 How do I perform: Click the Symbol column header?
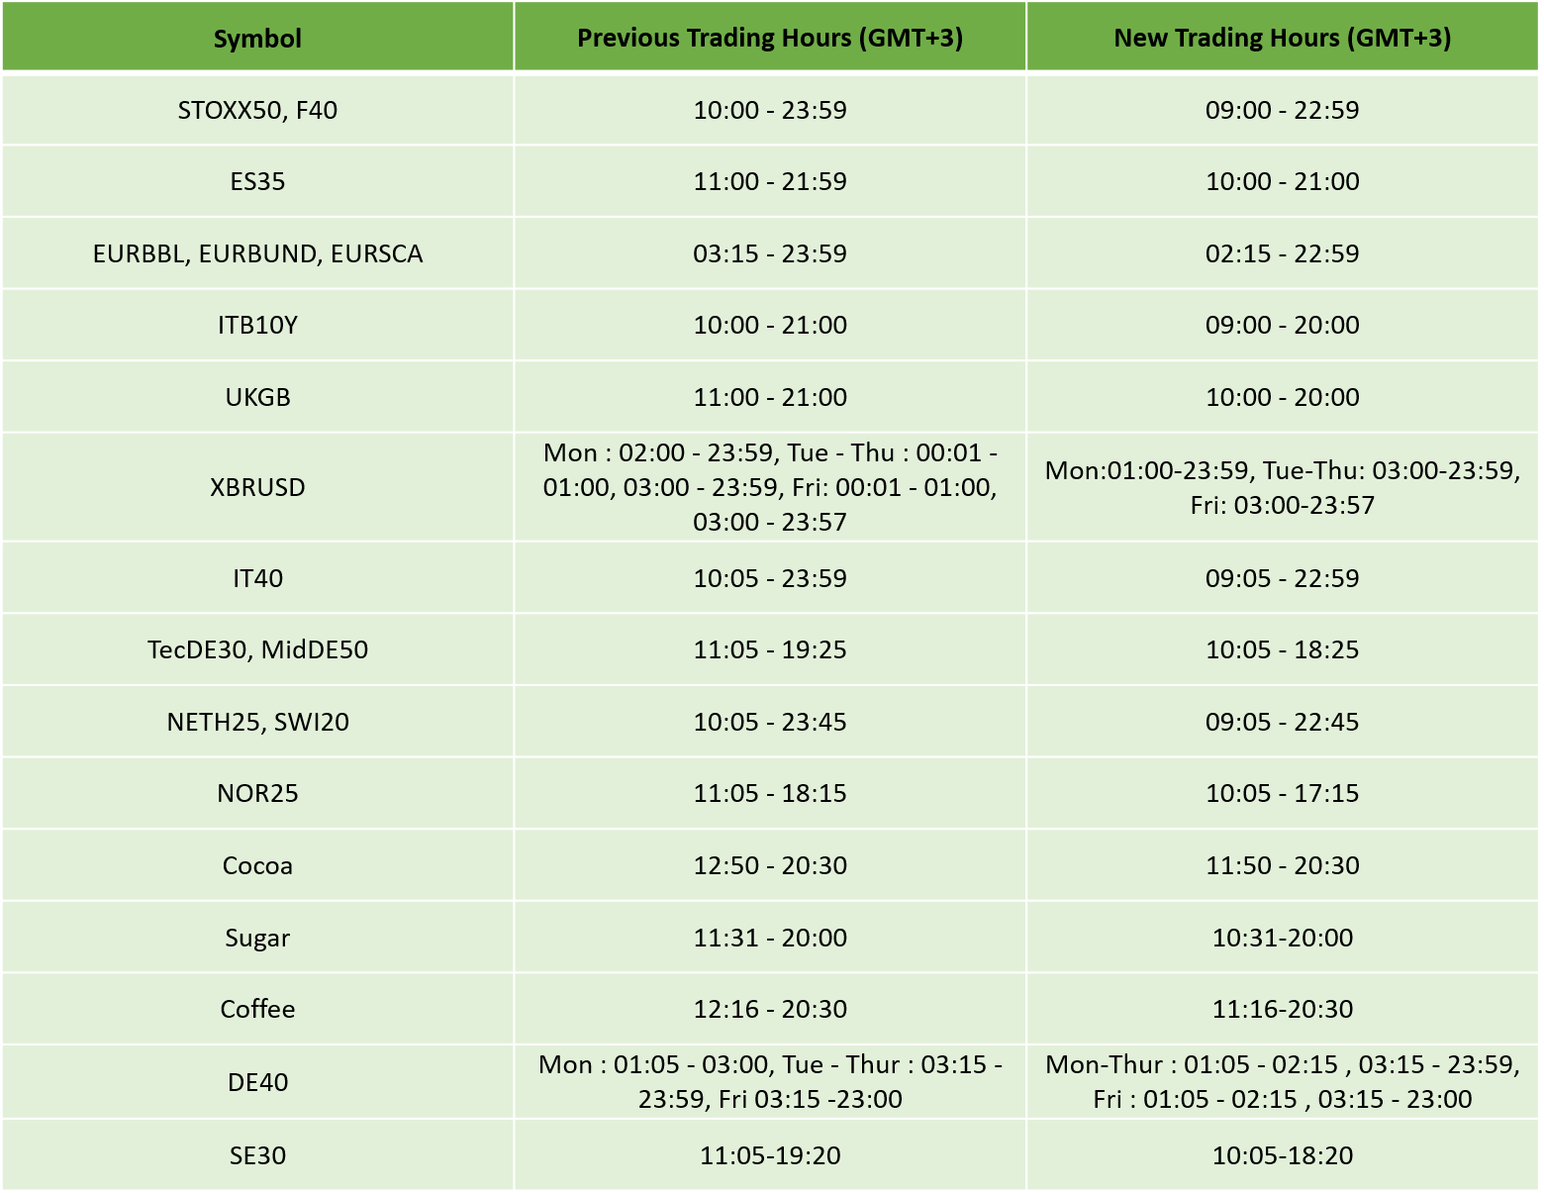coord(257,38)
